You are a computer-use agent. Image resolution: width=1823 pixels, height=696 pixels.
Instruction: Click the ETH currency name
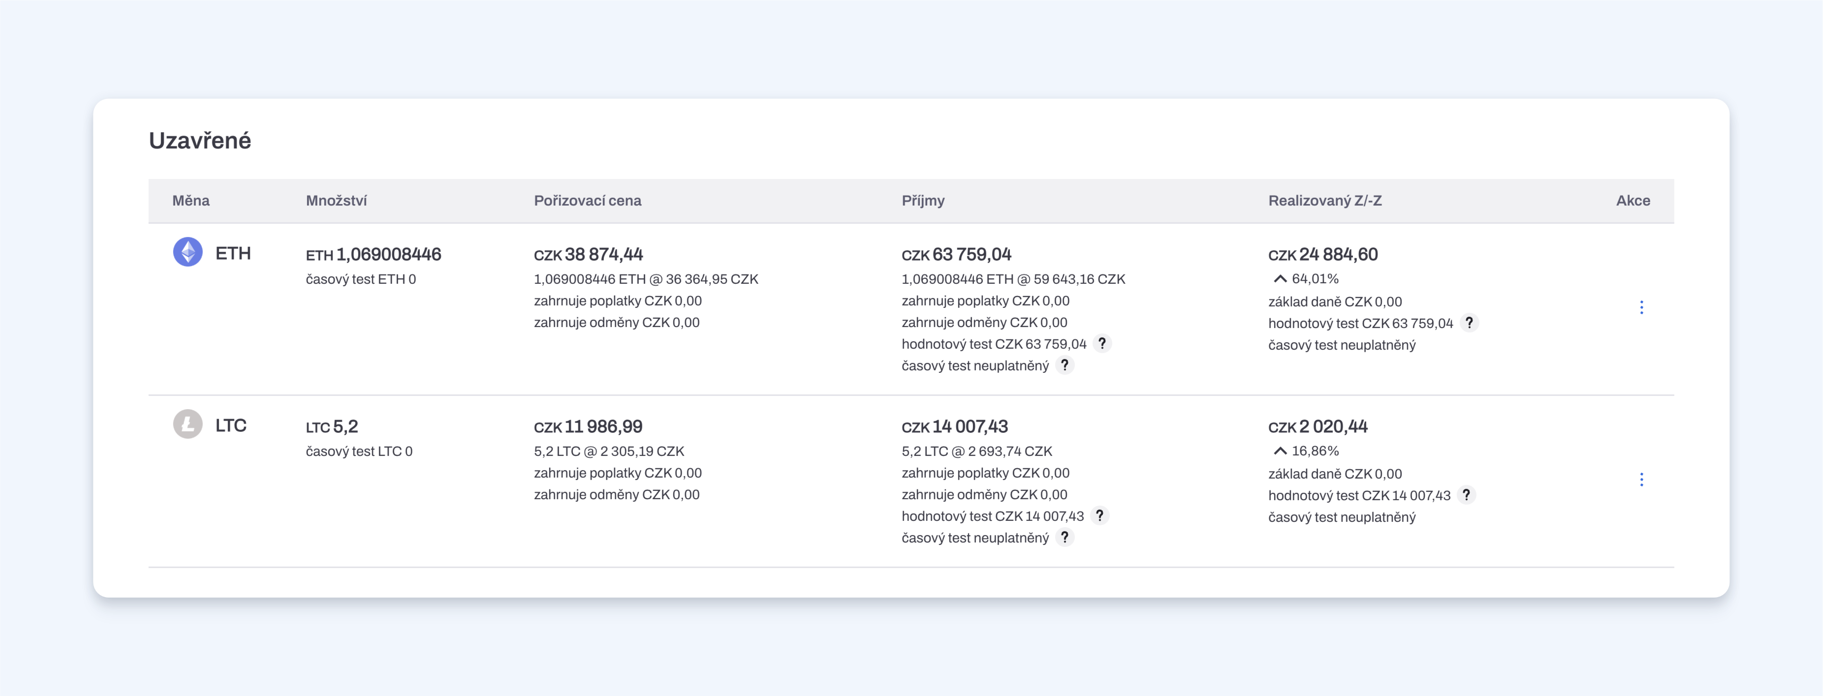click(233, 253)
